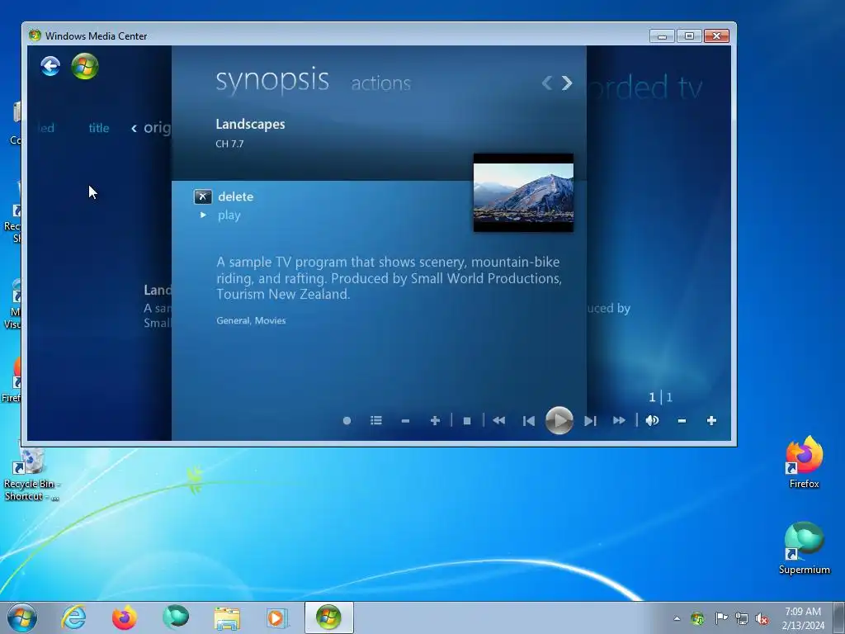
Task: Open the green Media Center start button
Action: [x=85, y=66]
